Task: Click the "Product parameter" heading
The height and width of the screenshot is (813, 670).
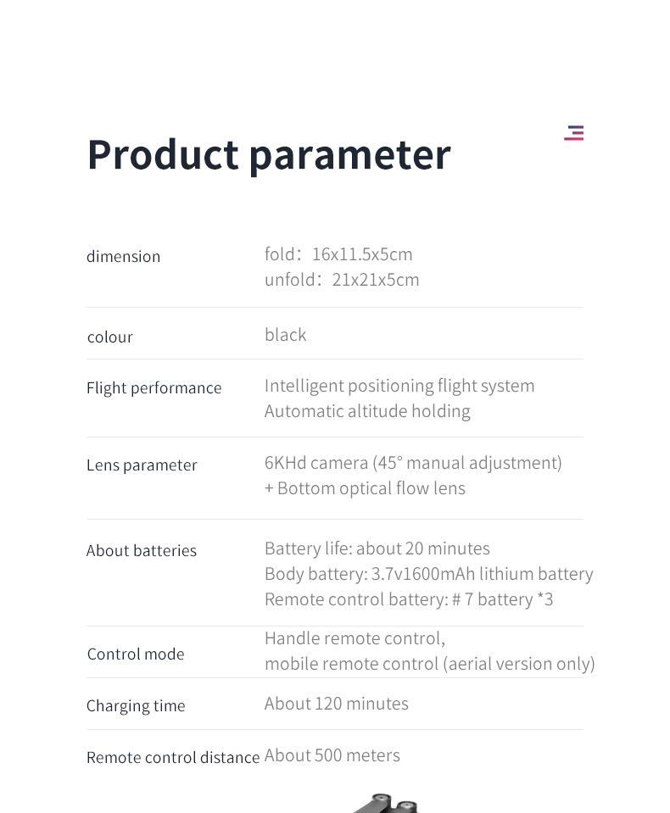Action: coord(269,154)
